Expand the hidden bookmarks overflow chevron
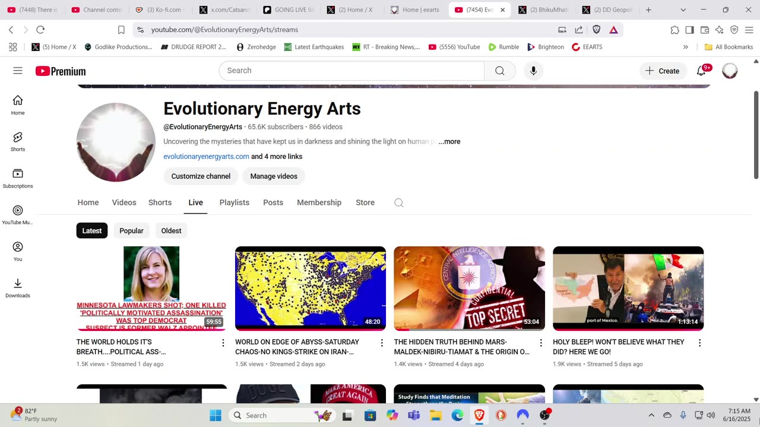Viewport: 760px width, 427px height. click(686, 47)
